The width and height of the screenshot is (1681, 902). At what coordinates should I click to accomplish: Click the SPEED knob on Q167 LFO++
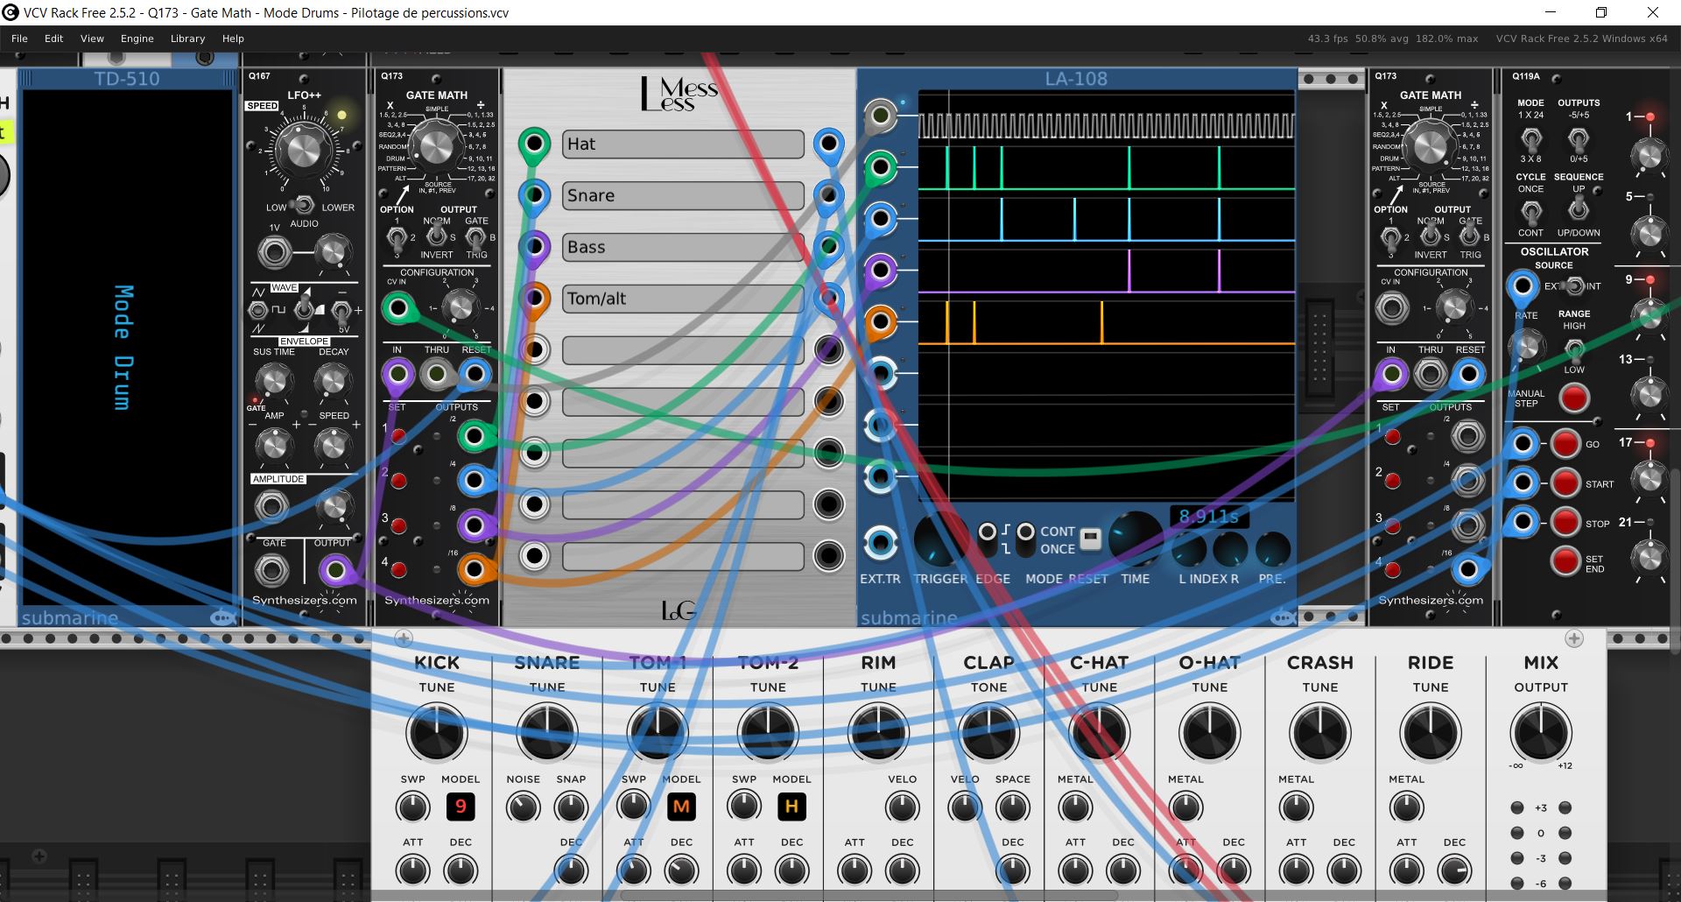click(304, 149)
